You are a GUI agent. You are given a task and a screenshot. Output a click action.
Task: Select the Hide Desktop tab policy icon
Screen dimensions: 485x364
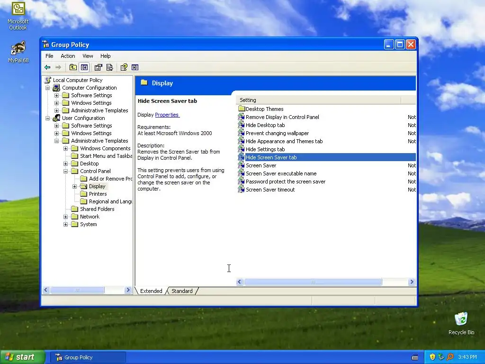(241, 125)
